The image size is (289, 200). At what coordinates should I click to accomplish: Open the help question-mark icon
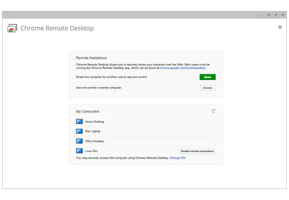tap(280, 27)
